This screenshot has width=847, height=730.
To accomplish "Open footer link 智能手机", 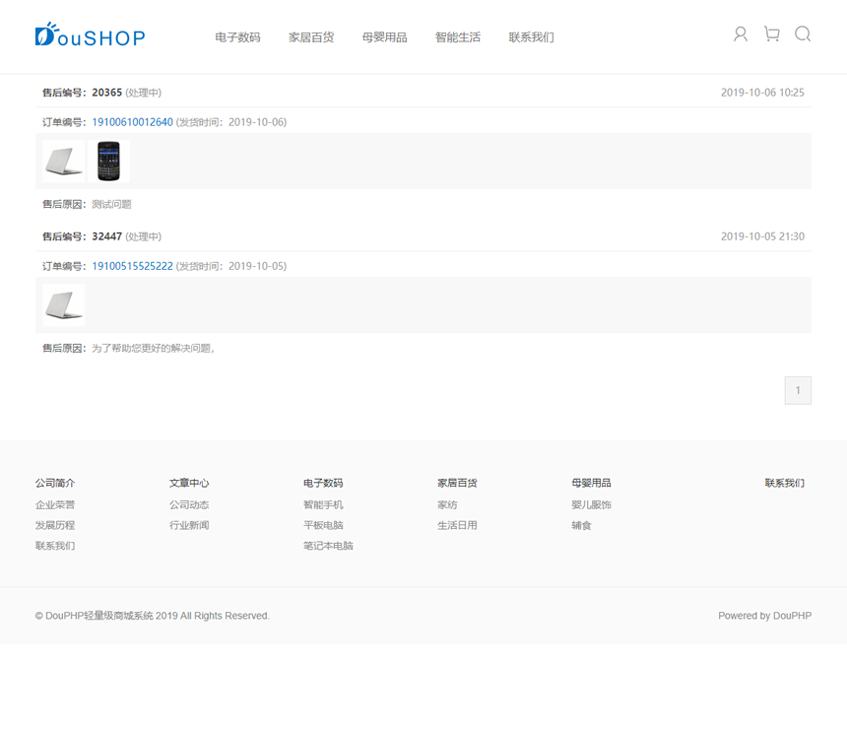I will 323,504.
